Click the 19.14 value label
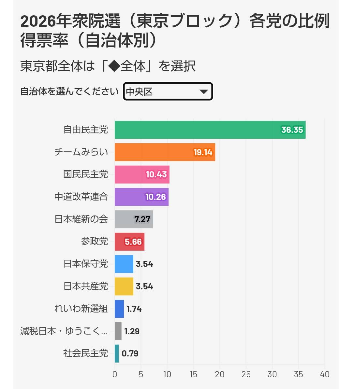 (x=203, y=152)
